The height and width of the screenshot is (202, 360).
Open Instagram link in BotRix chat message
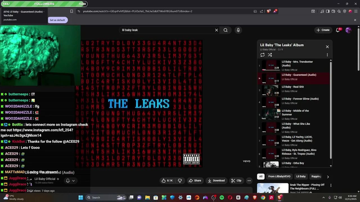(x=37, y=133)
